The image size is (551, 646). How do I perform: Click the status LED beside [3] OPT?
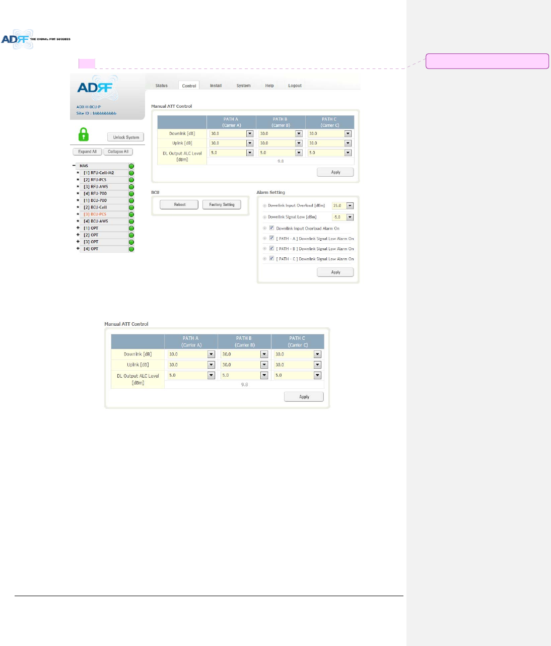point(131,242)
